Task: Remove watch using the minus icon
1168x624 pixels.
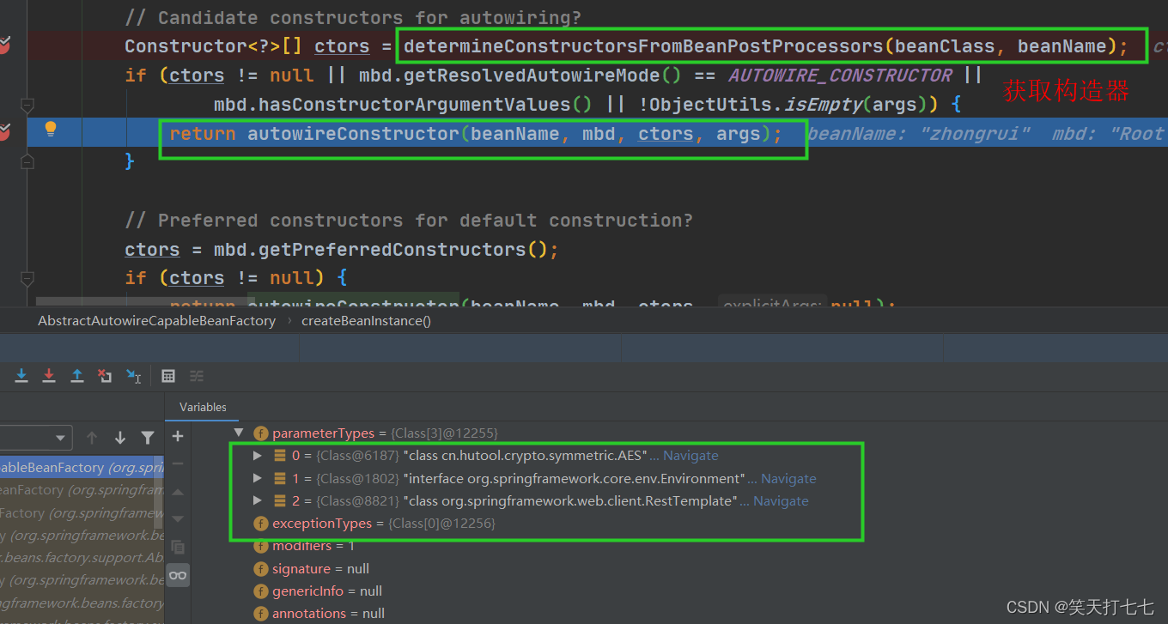Action: click(178, 463)
